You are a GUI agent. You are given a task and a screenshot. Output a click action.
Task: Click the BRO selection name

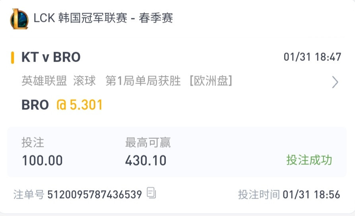(x=35, y=105)
